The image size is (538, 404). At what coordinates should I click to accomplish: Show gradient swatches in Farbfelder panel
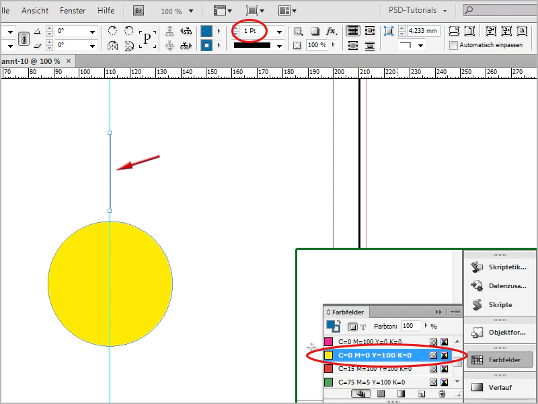point(401,394)
